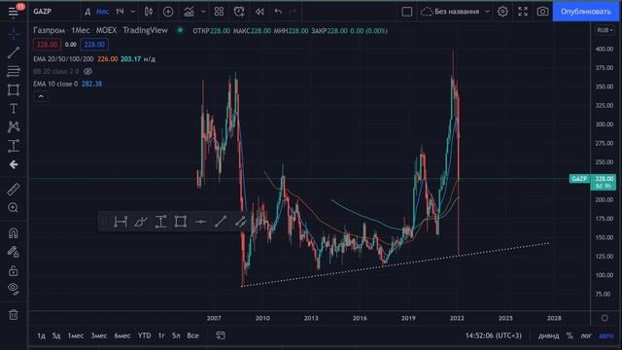Select the ruler measure tool
The image size is (622, 350).
14,190
